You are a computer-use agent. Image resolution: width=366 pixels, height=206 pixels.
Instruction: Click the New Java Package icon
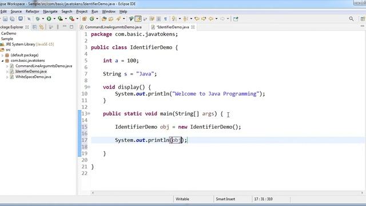84,19
